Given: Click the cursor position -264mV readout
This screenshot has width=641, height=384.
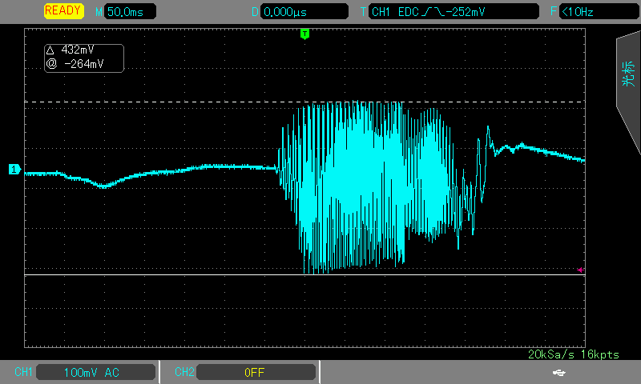Looking at the screenshot, I should 75,64.
